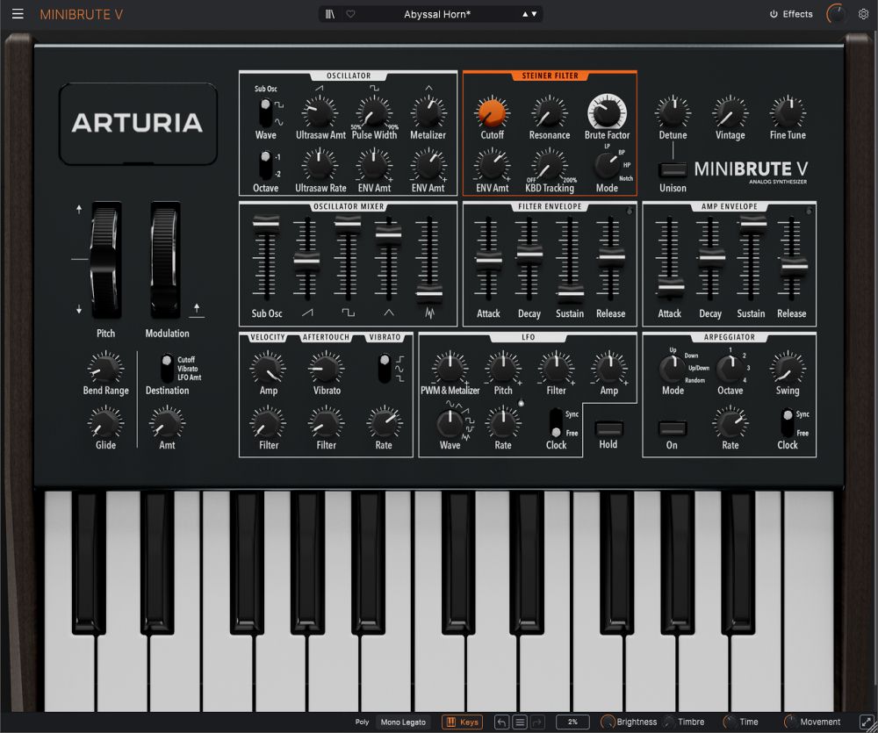Screen dimensions: 878x733
Task: Click the Sub Osc mixer fader
Action: coord(266,223)
